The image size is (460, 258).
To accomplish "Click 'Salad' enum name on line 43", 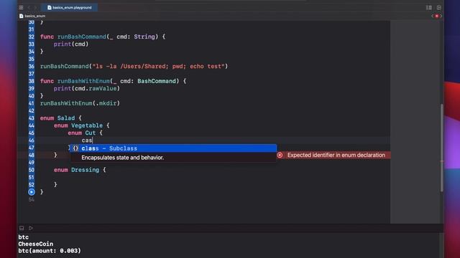I will (66, 118).
